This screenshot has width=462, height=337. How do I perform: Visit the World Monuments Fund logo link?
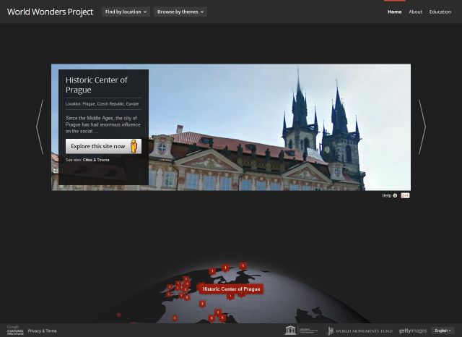[x=360, y=330]
